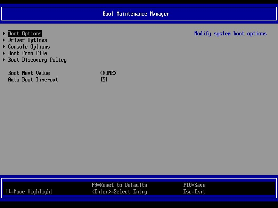
Task: Click Esc=Exit in the footer bar
Action: pyautogui.click(x=194, y=191)
